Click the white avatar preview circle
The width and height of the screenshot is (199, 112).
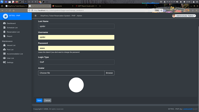tap(76, 85)
